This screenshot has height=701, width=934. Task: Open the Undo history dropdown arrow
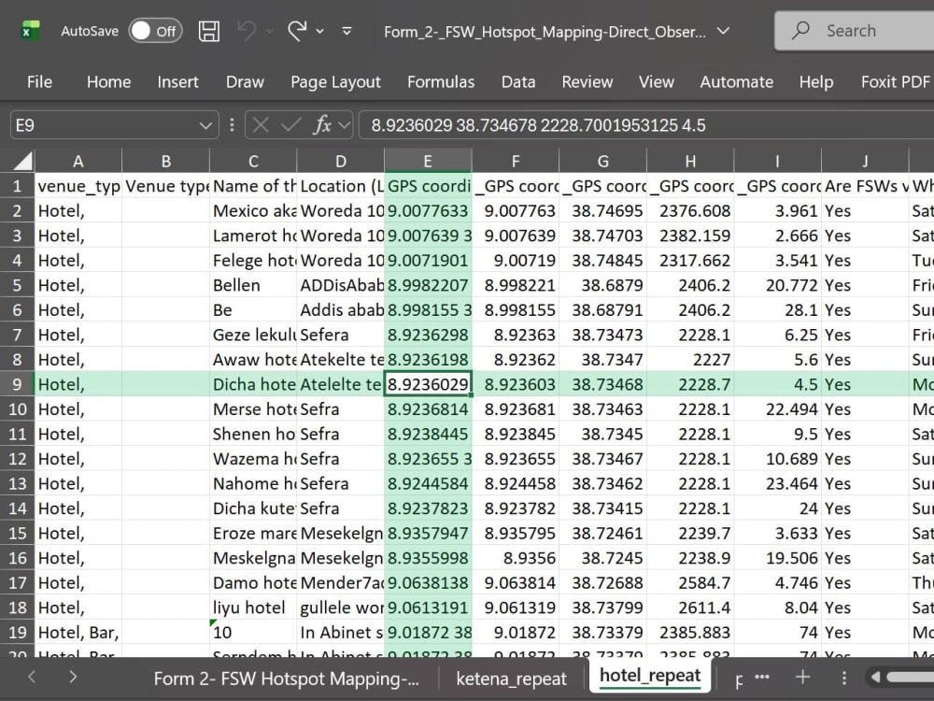coord(270,31)
